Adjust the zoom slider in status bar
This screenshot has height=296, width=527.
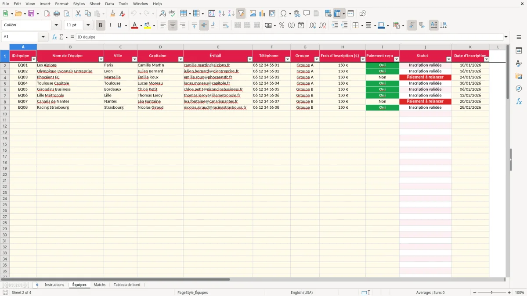(491, 292)
